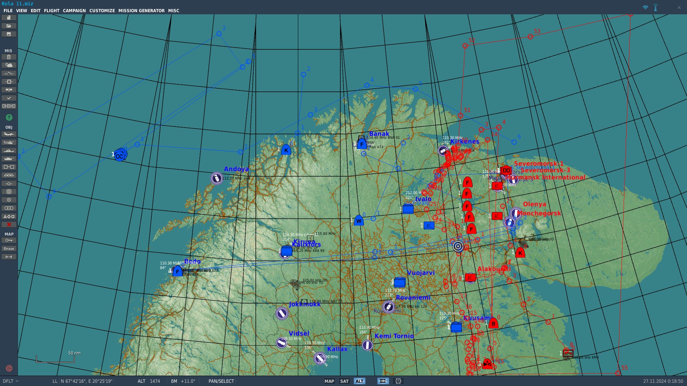Click the airplane group tool

(9, 134)
